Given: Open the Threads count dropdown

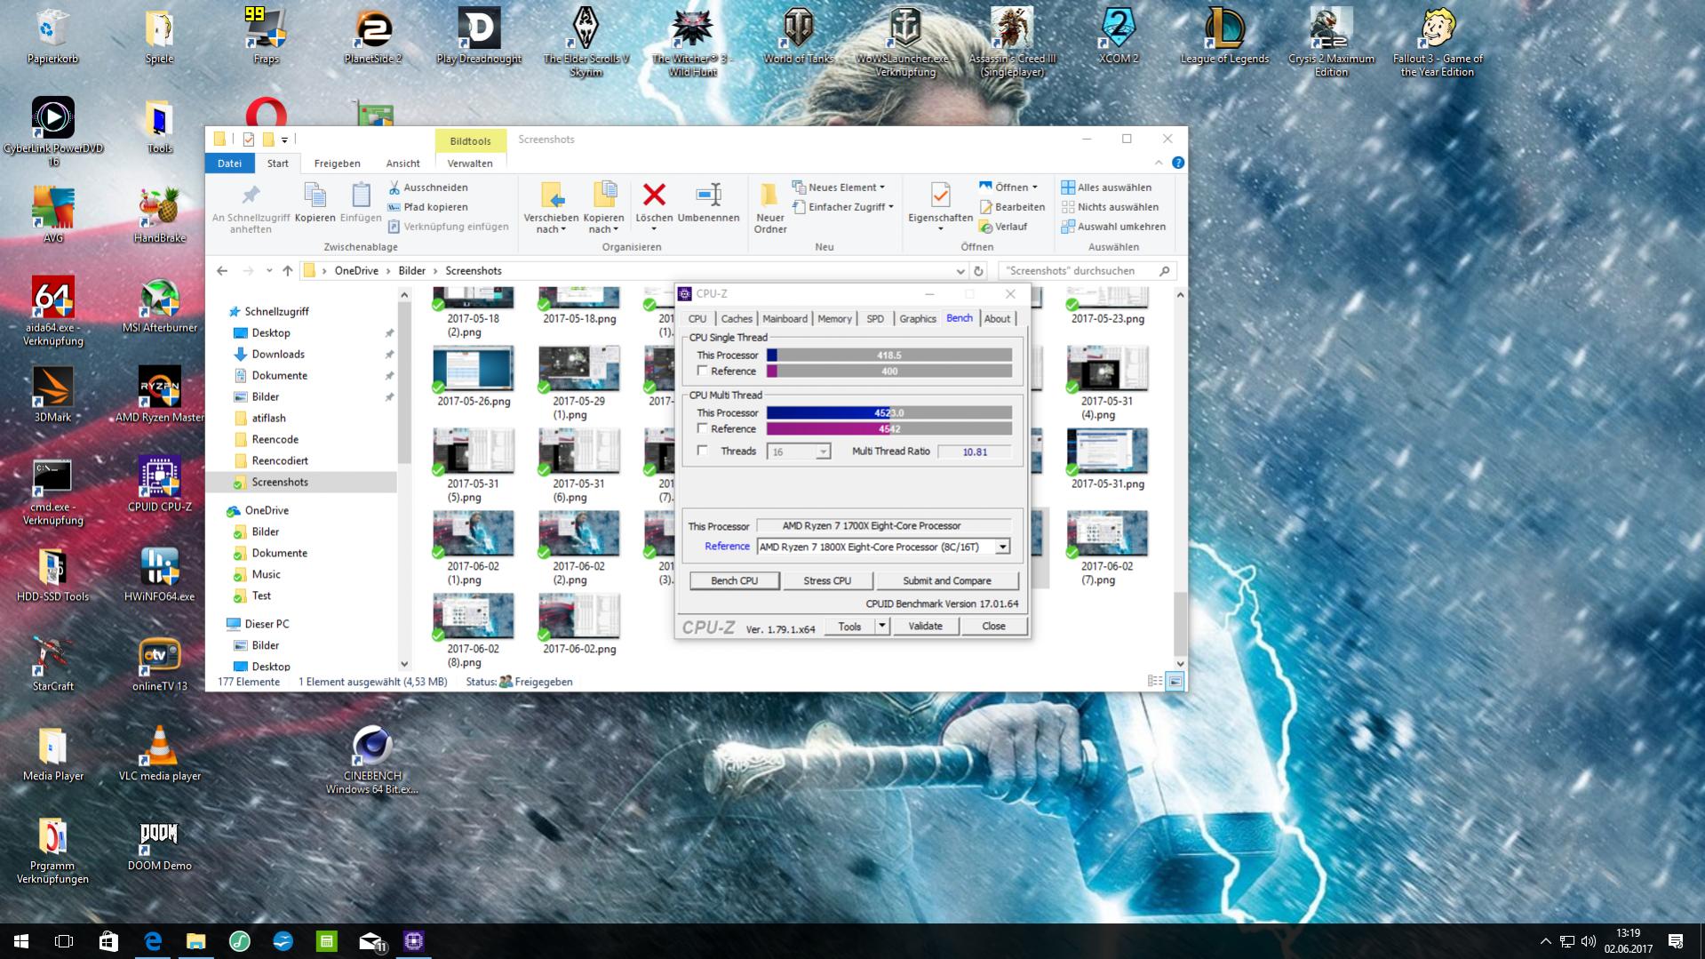Looking at the screenshot, I should tap(823, 452).
